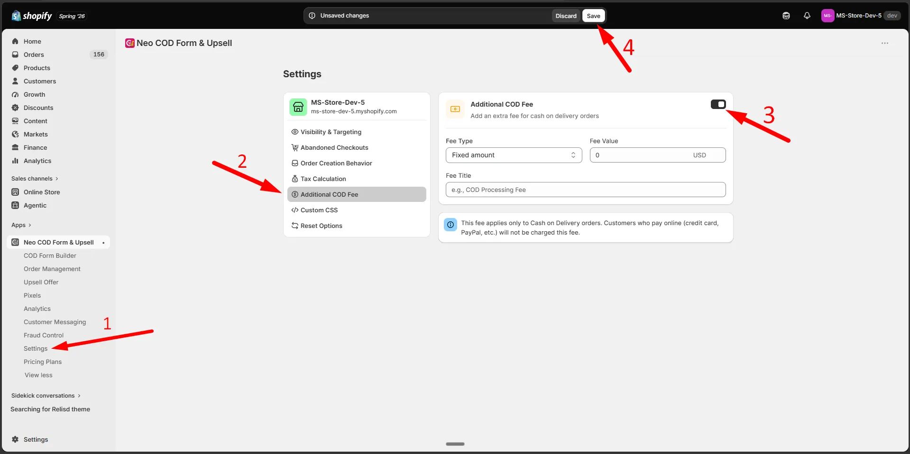The width and height of the screenshot is (910, 454).
Task: Open Order Management page
Action: tap(52, 269)
